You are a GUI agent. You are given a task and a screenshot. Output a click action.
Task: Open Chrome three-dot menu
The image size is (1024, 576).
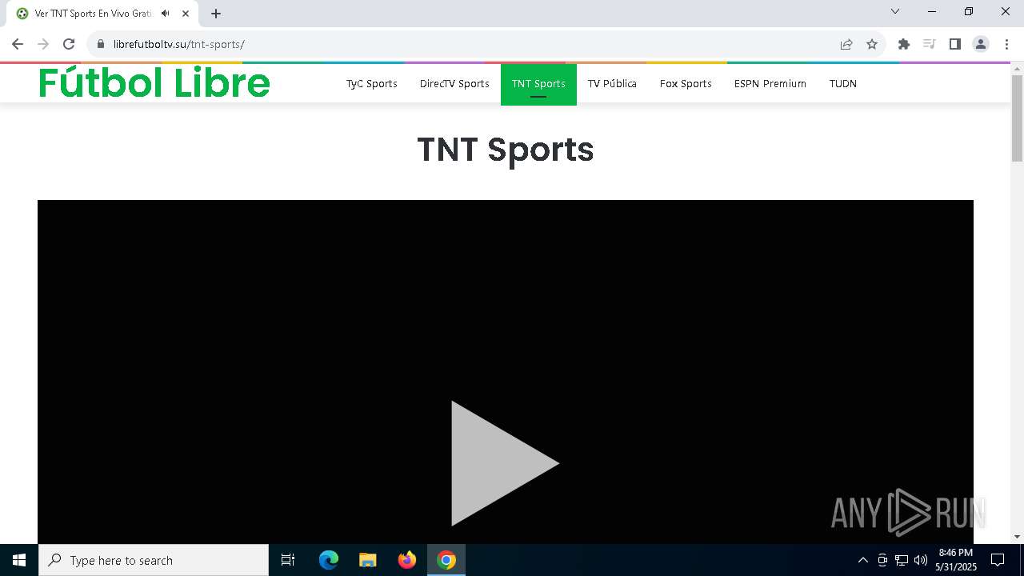pyautogui.click(x=1006, y=44)
